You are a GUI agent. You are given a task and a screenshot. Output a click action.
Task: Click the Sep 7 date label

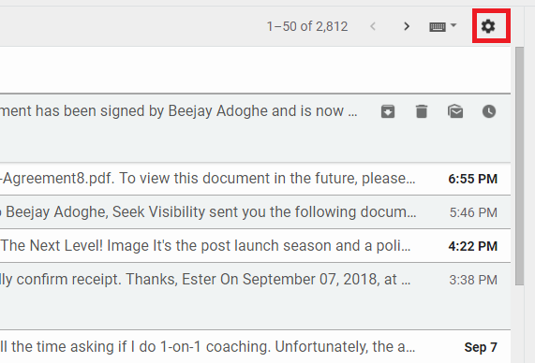coord(481,347)
